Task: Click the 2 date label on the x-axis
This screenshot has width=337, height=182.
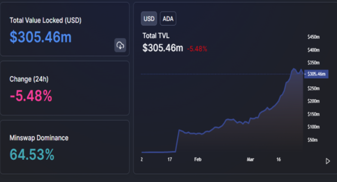Action: coord(142,159)
